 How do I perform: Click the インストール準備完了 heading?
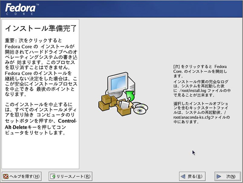coord(41,28)
